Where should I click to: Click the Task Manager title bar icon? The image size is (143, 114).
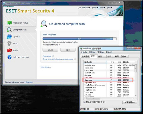point(81,48)
